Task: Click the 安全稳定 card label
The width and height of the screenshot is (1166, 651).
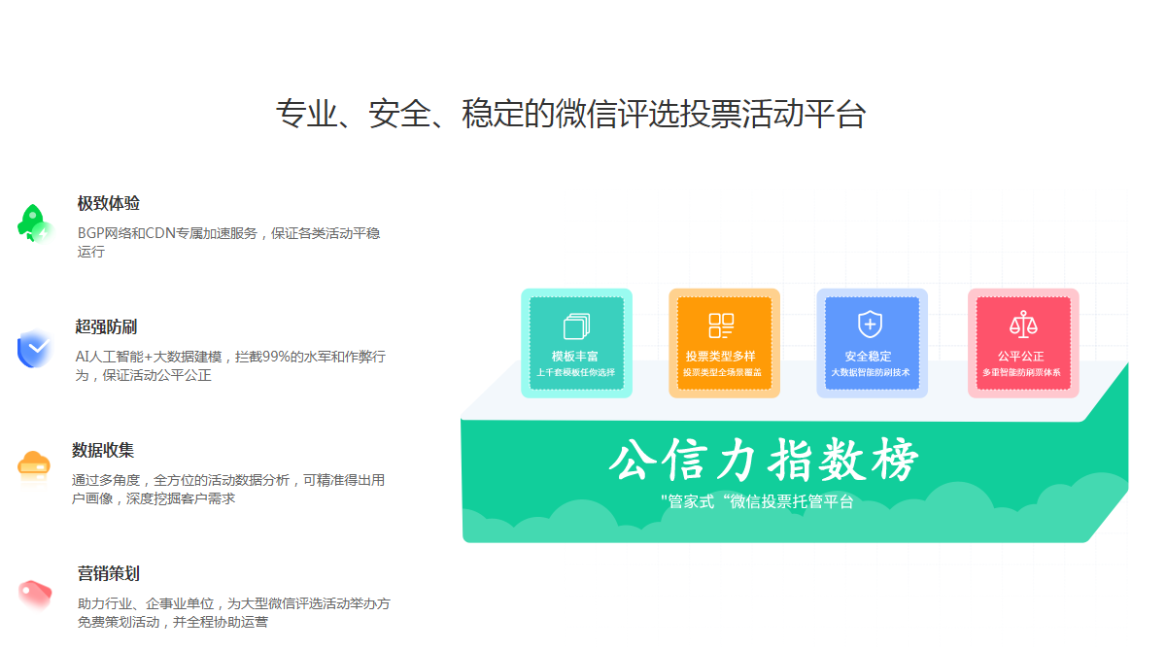Action: 869,357
